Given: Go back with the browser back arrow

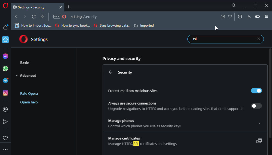Looking at the screenshot, I should click(16, 17).
